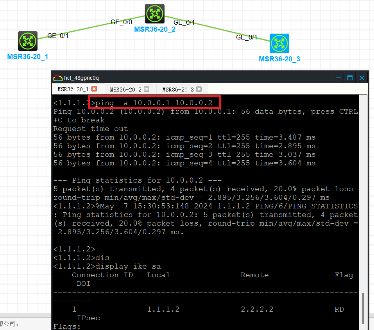Minimize the hcl_48gpnc0q window
Screen dimensions: 374x330
pyautogui.click(x=338, y=78)
